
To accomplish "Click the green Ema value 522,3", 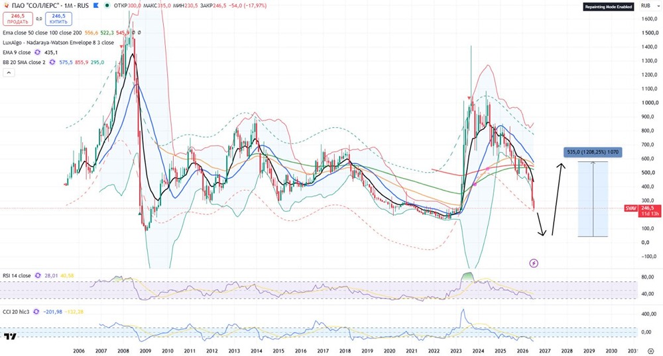I will coord(107,32).
